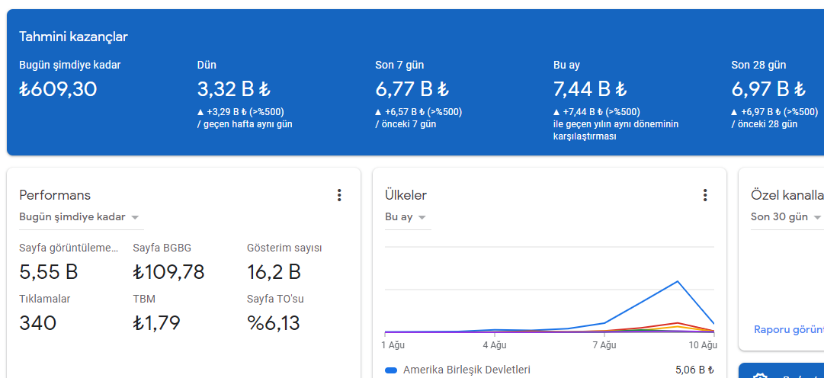Screen dimensions: 824x378
Task: Click the blue legend swatch for Amerika Birleşik Devletleri
Action: tap(391, 370)
